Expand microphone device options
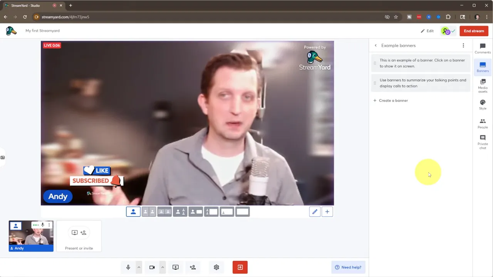493x277 pixels. pyautogui.click(x=139, y=267)
